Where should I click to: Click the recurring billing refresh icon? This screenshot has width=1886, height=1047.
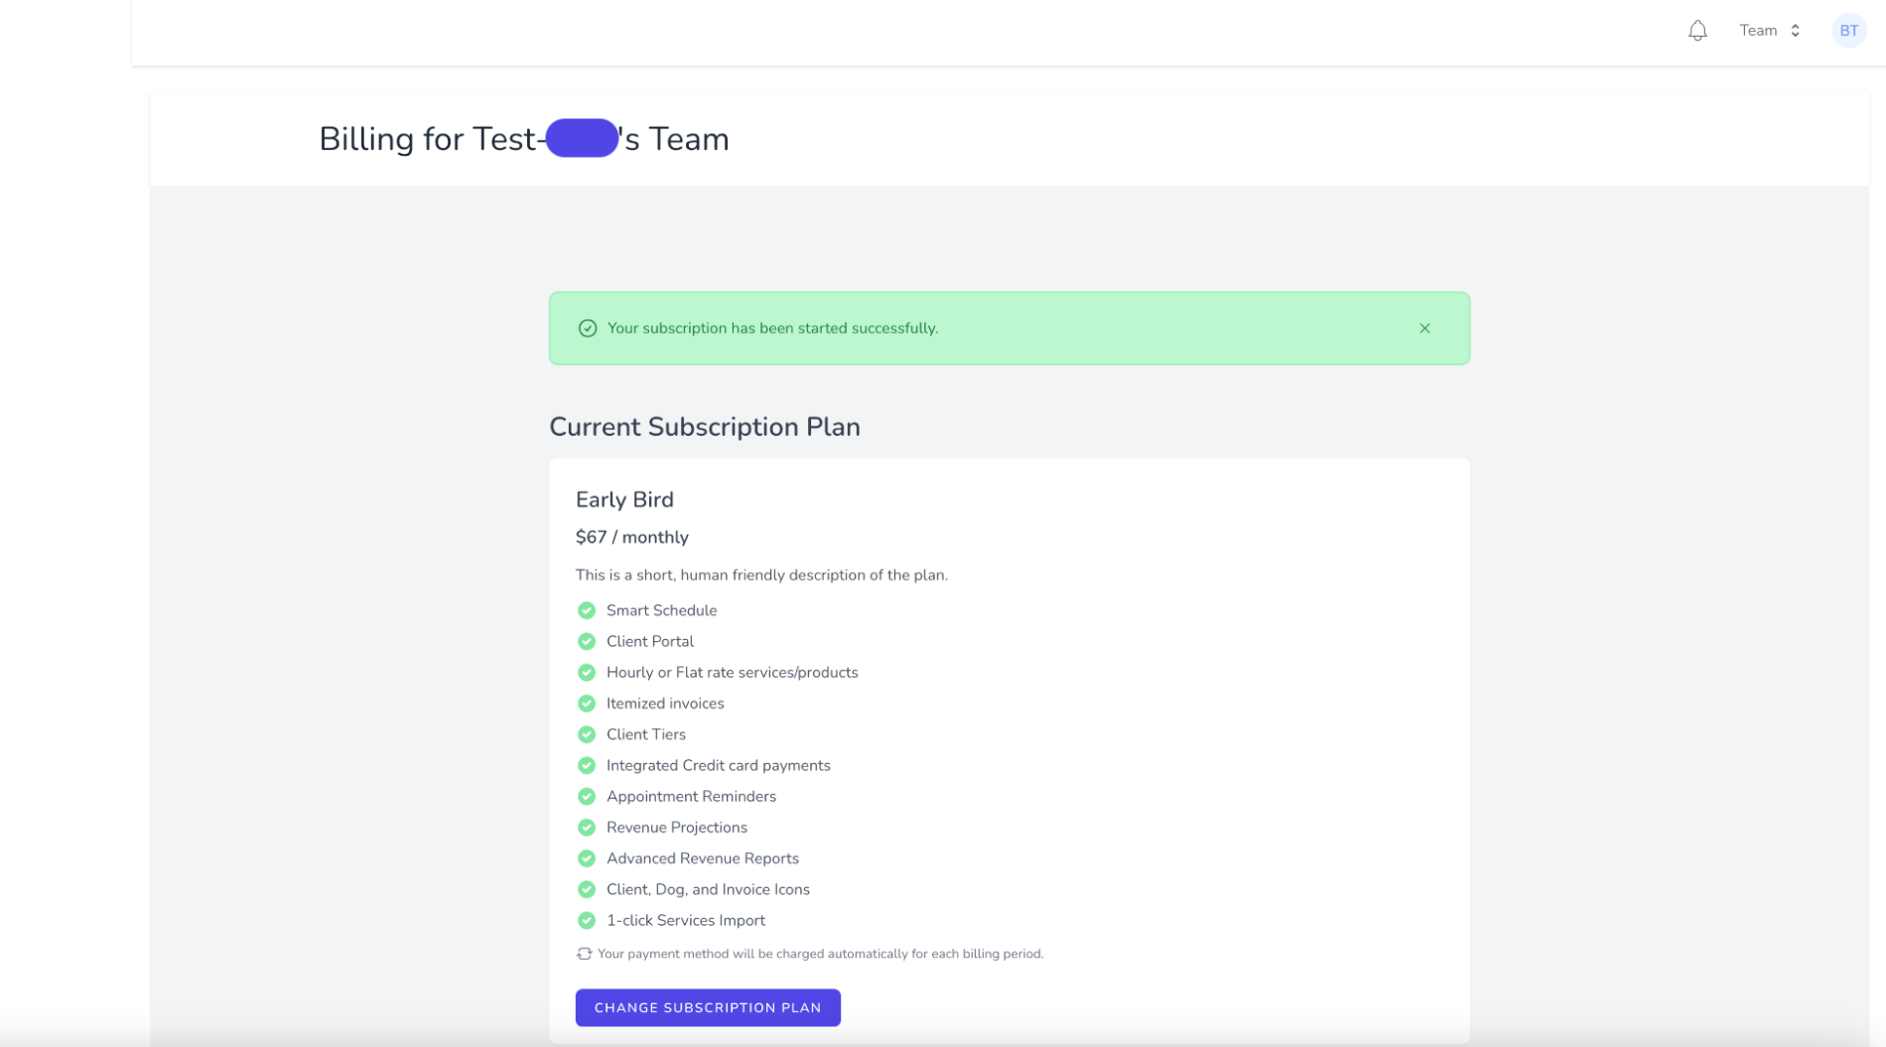[584, 954]
